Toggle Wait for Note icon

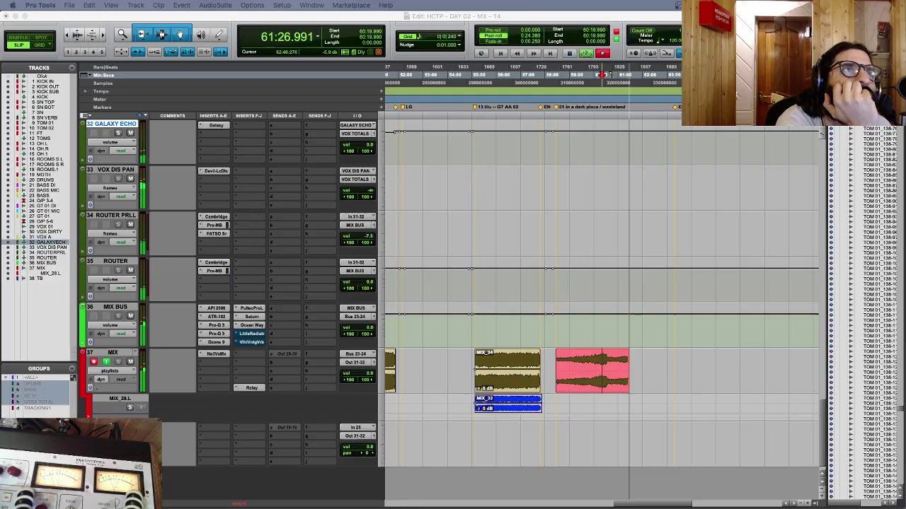(x=633, y=53)
